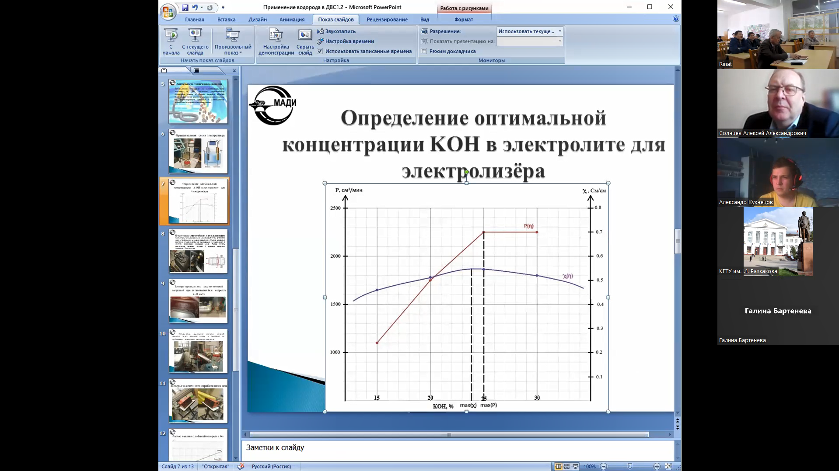This screenshot has width=839, height=471.
Task: Expand quick access toolbar customize arrow
Action: [223, 7]
